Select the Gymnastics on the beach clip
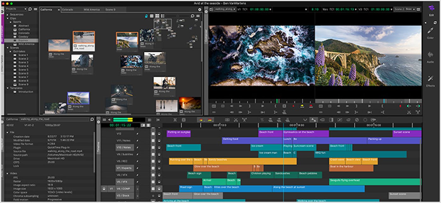 coord(306,133)
